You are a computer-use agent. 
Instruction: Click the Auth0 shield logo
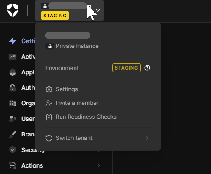(x=13, y=10)
